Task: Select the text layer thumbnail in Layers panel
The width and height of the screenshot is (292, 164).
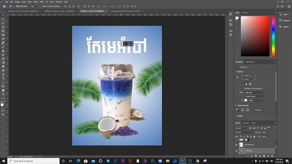Action: 241,151
